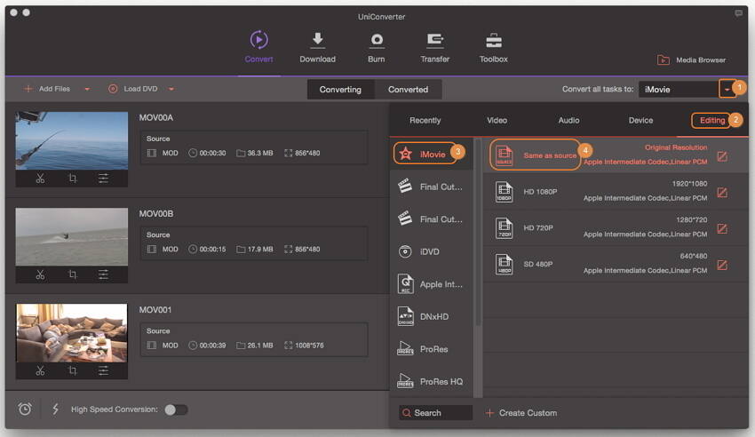The width and height of the screenshot is (755, 437).
Task: Click the MOV00B sea video thumbnail
Action: [x=72, y=237]
